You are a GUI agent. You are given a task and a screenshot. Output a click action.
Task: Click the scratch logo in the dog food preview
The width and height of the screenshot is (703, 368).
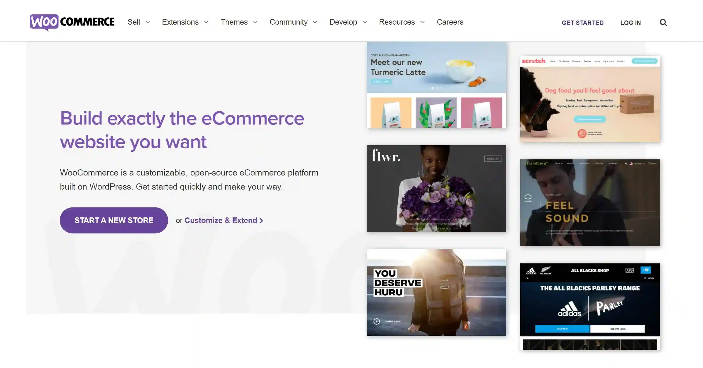[534, 61]
